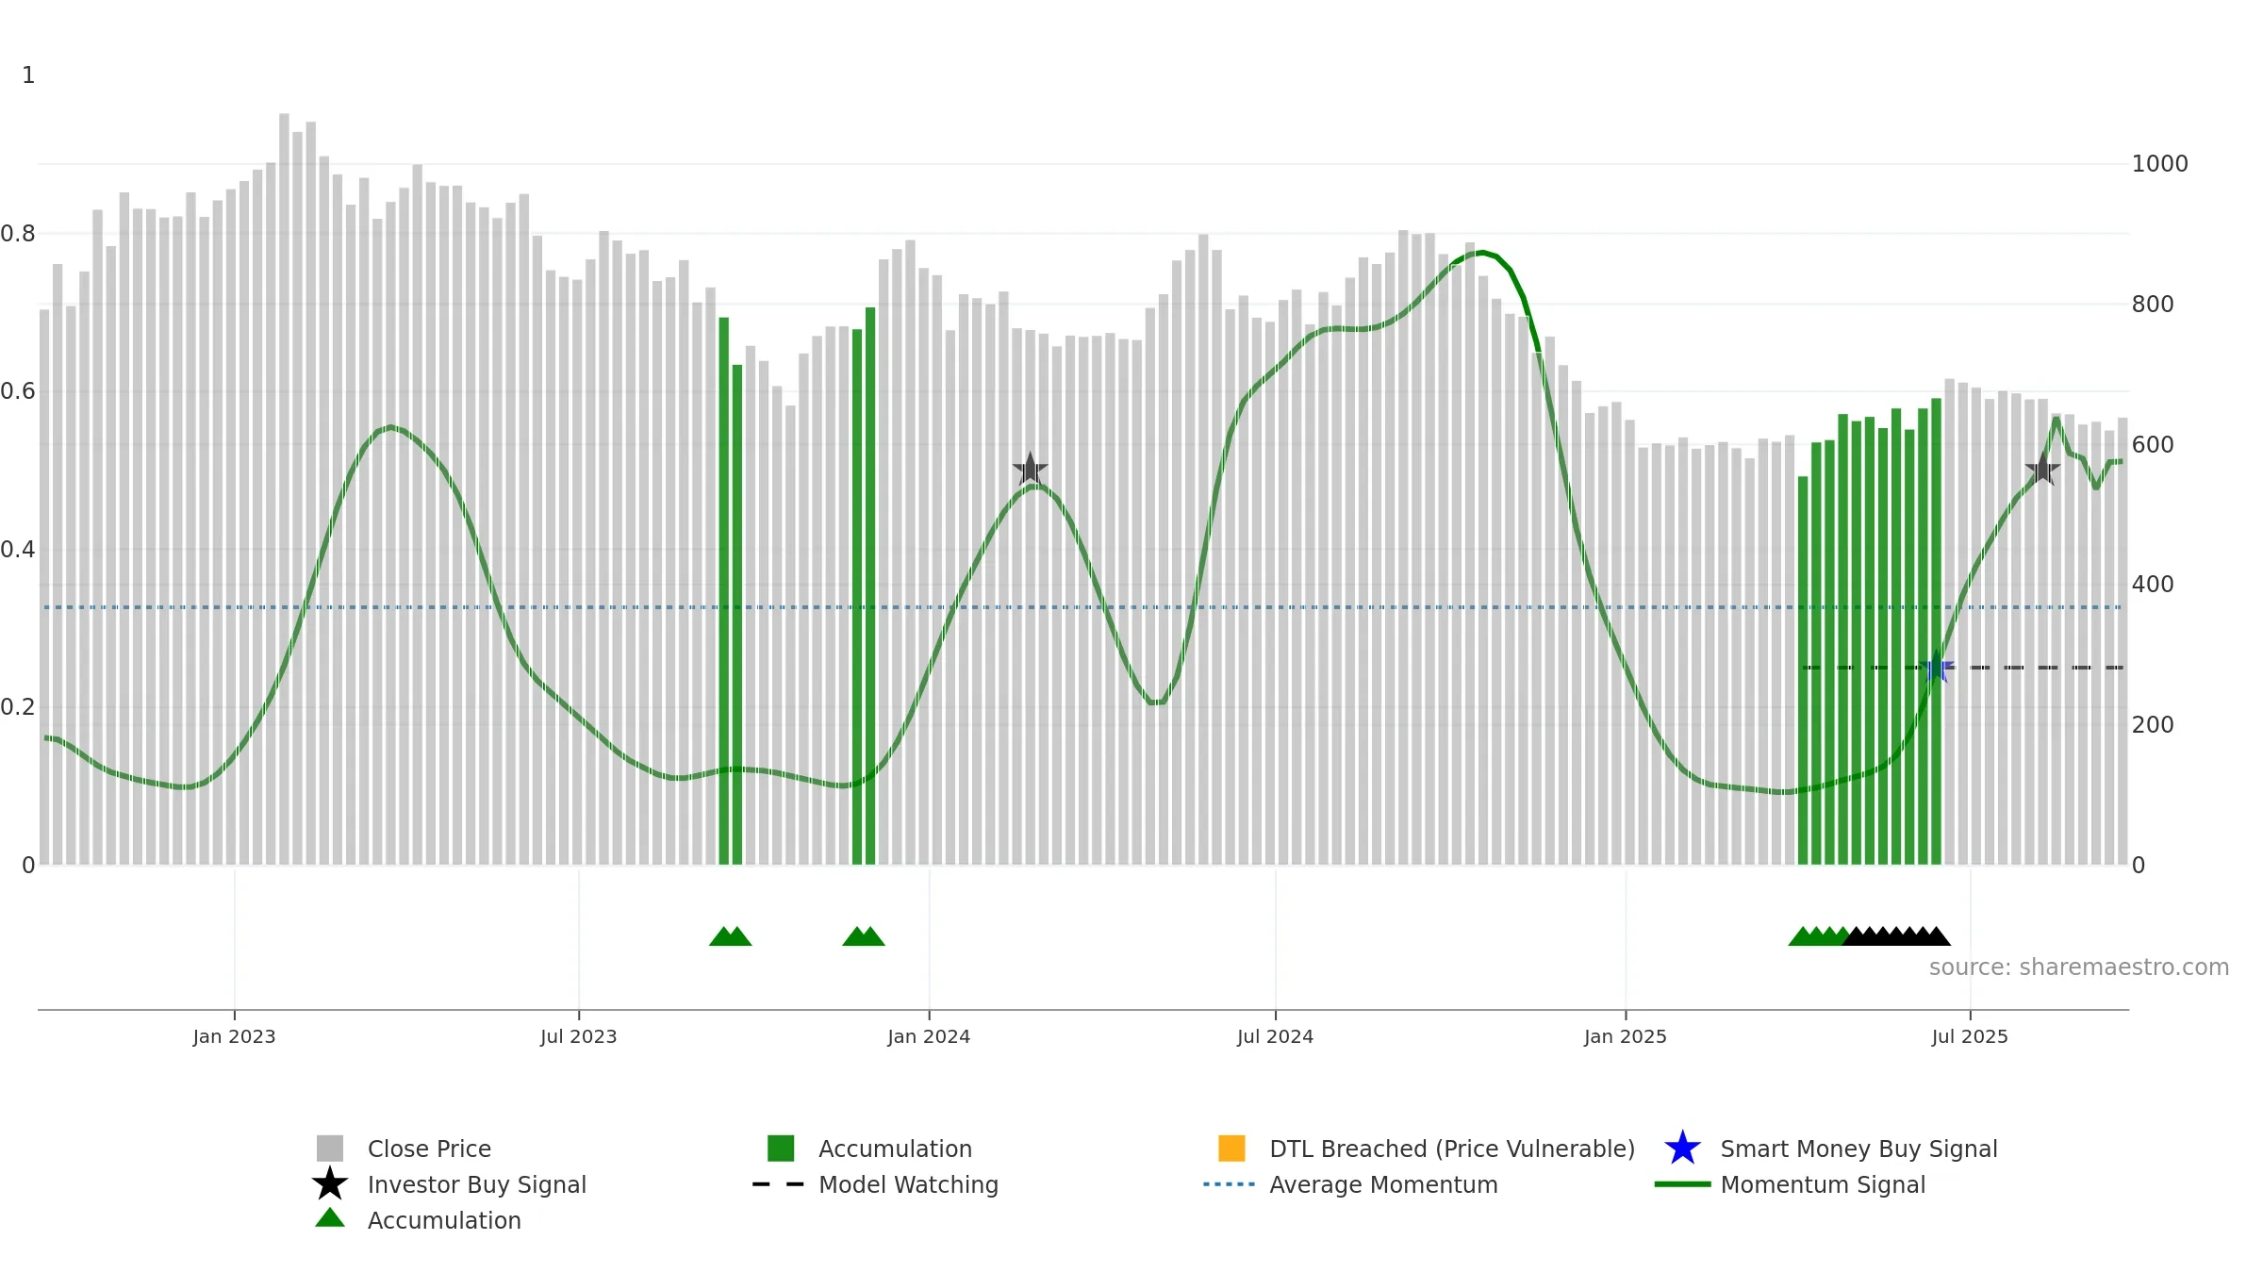Click the green Accumulation square in legend
The image size is (2263, 1273).
coord(781,1149)
